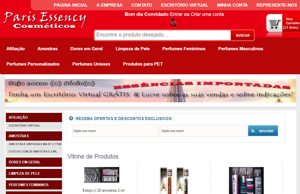Open the 20-sample case product thumbnail
Viewport: 300px width, 194px height.
pos(102,175)
